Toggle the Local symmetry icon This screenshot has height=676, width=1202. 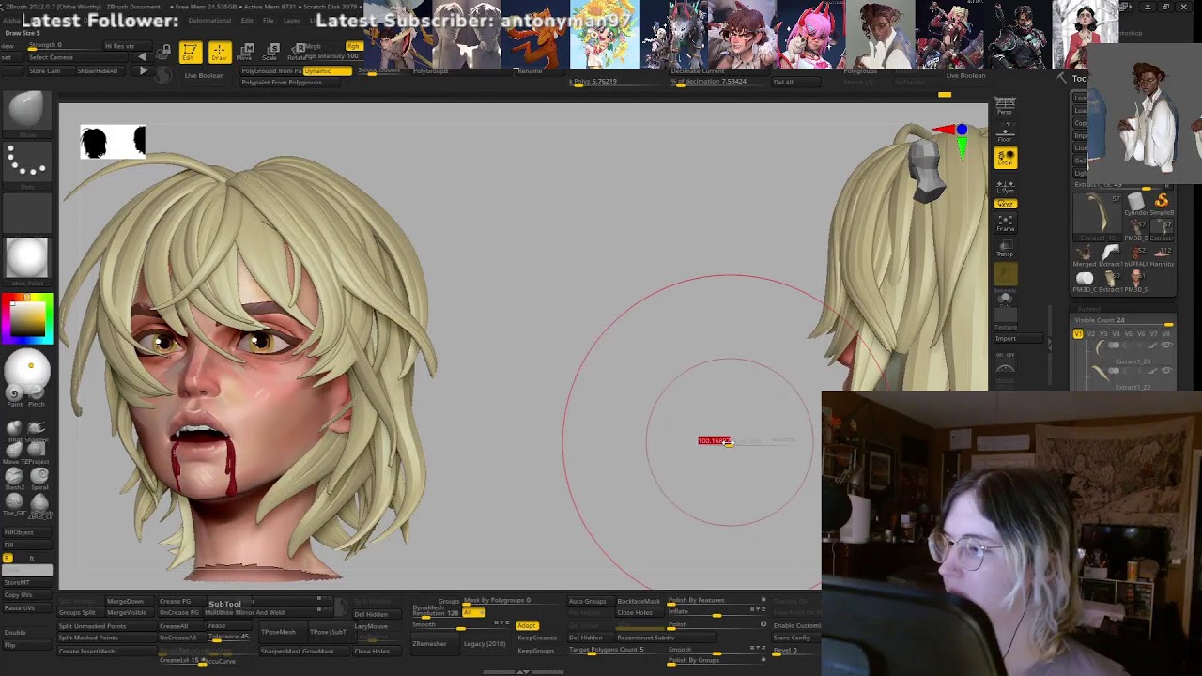click(1005, 158)
